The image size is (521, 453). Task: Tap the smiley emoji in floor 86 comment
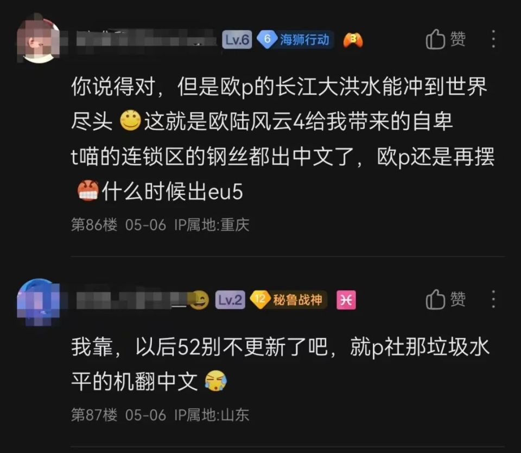pyautogui.click(x=130, y=120)
